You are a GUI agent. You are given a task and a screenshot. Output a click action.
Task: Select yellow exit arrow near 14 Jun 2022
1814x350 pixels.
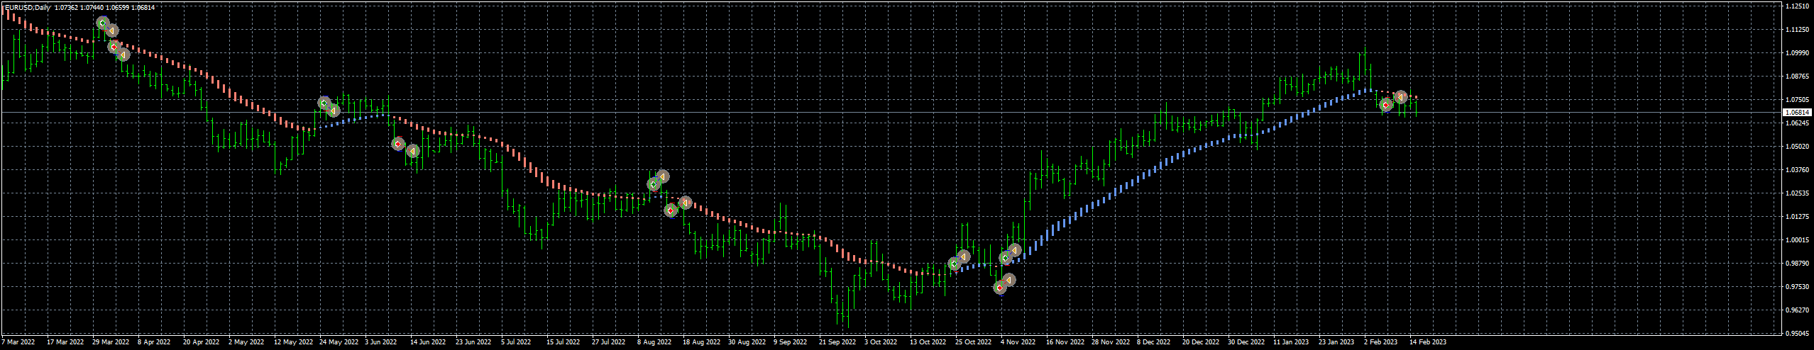coord(412,151)
